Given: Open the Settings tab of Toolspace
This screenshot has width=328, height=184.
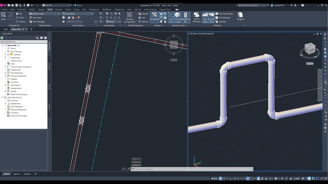Looking at the screenshot, I should 49,66.
